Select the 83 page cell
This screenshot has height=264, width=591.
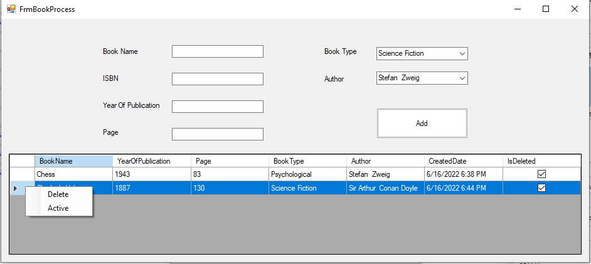tap(230, 174)
